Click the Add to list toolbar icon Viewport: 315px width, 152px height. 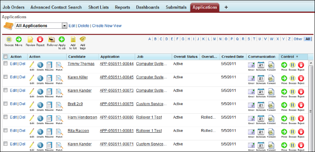pyautogui.click(x=73, y=40)
